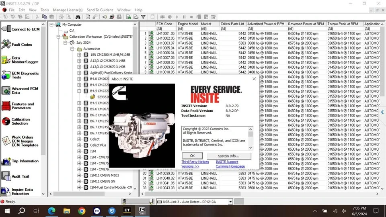The image size is (386, 217).
Task: Click the calibration table horizontal scrollbar
Action: (x=193, y=194)
